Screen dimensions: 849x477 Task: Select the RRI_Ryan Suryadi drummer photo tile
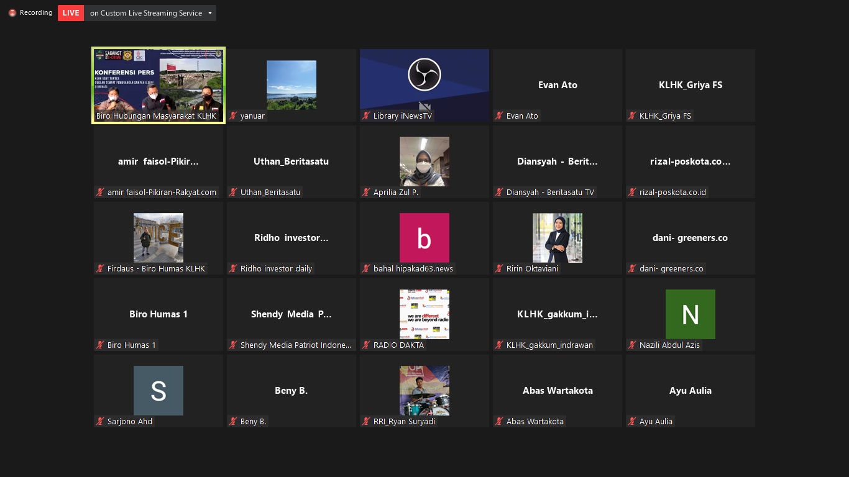coord(424,391)
